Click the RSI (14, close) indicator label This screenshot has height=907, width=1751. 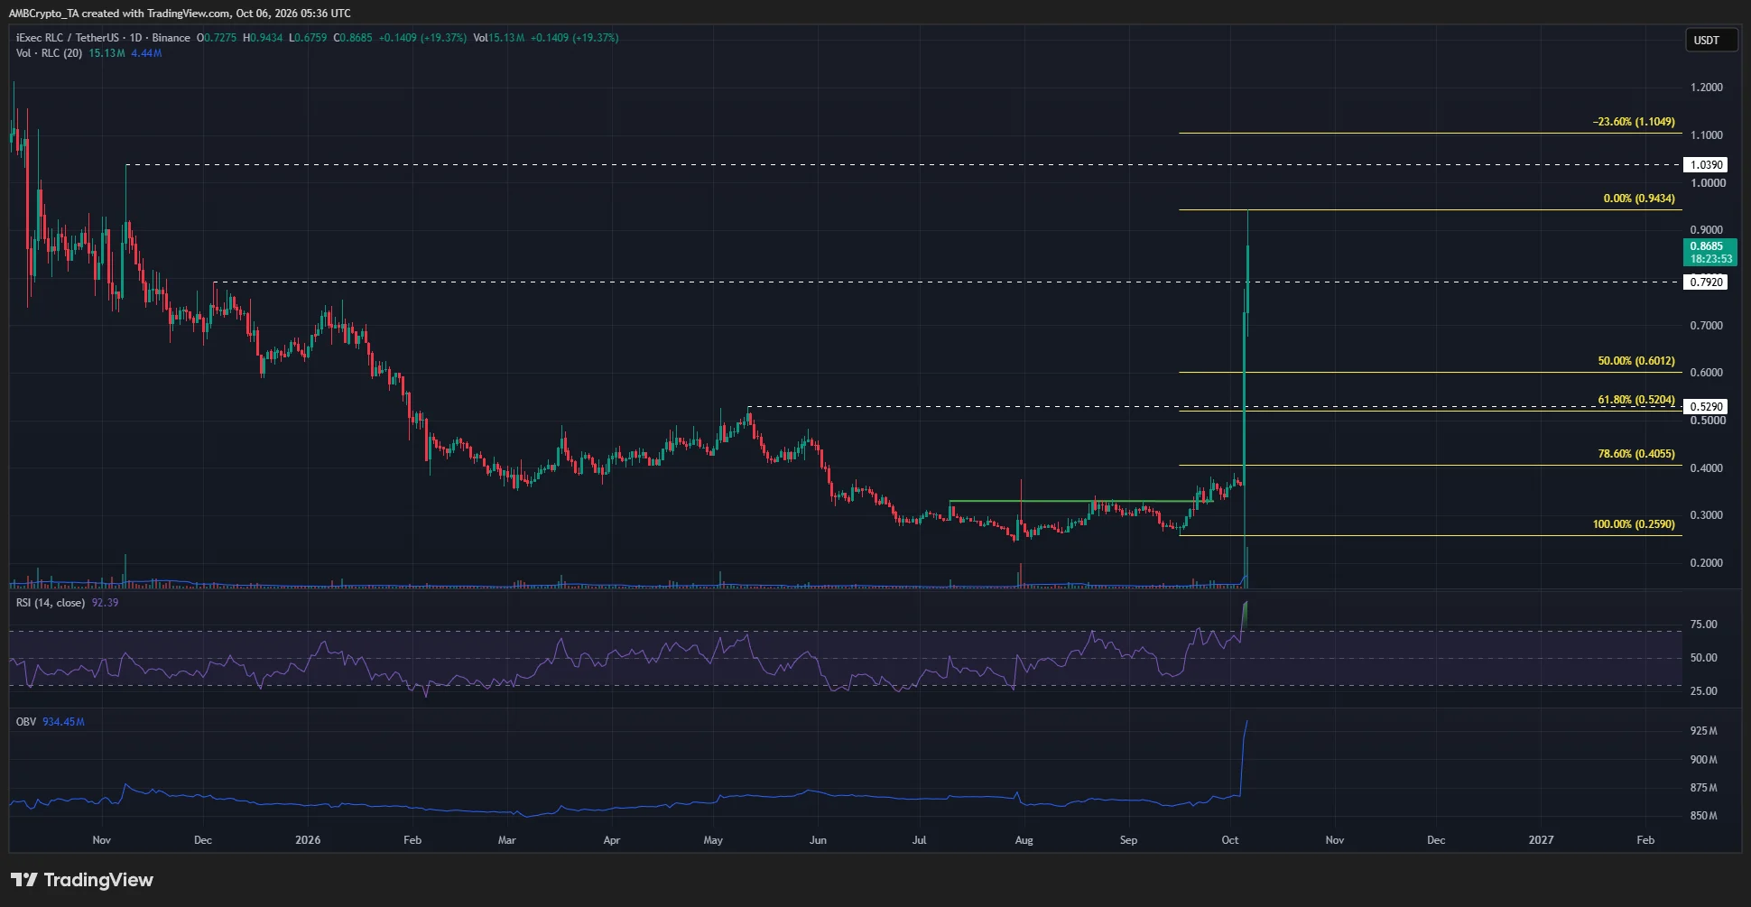(51, 603)
